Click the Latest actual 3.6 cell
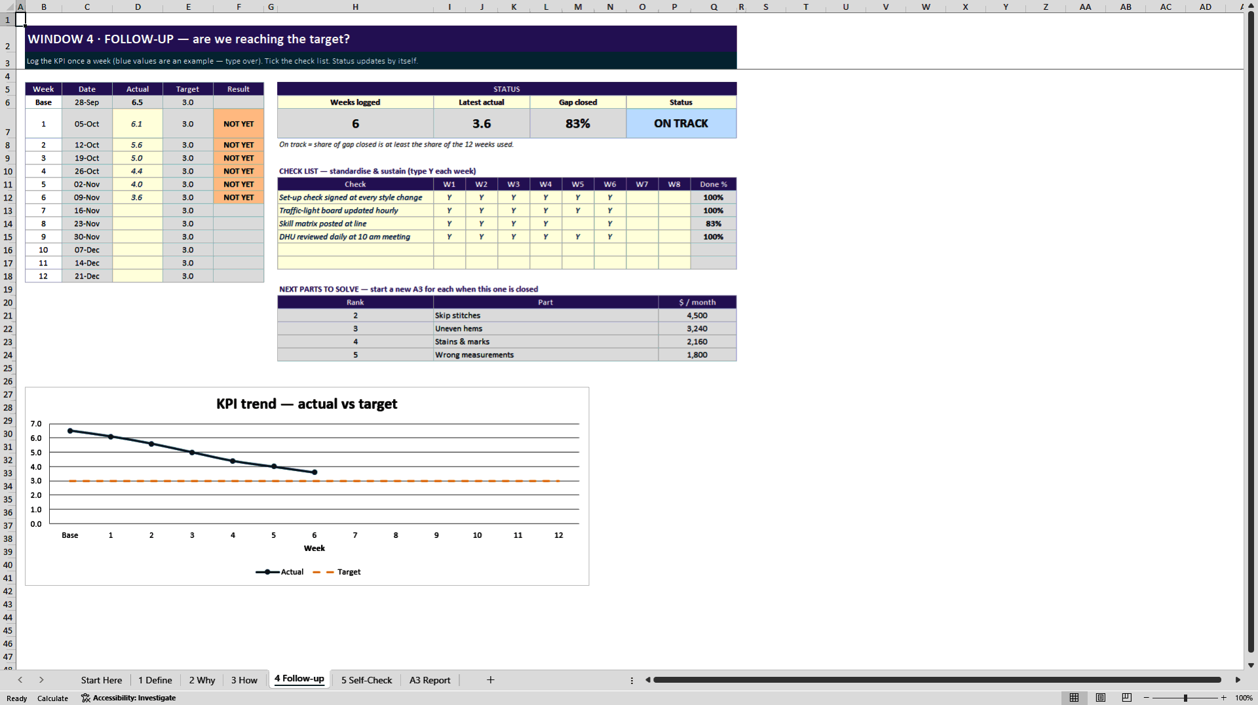Image resolution: width=1258 pixels, height=705 pixels. (x=482, y=123)
